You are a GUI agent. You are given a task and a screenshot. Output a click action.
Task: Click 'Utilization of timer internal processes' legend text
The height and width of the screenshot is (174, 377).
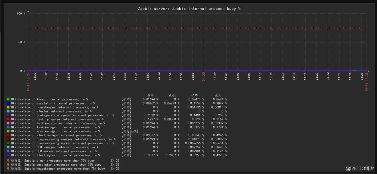coord(50,99)
